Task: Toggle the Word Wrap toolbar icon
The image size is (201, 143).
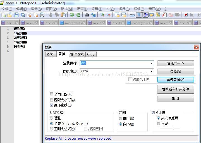Action: (132, 15)
